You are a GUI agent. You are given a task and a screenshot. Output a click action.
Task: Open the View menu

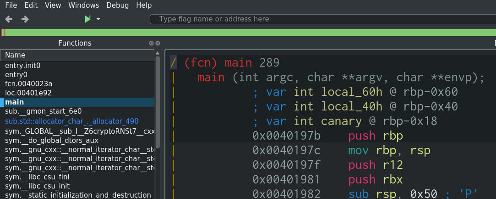point(53,5)
